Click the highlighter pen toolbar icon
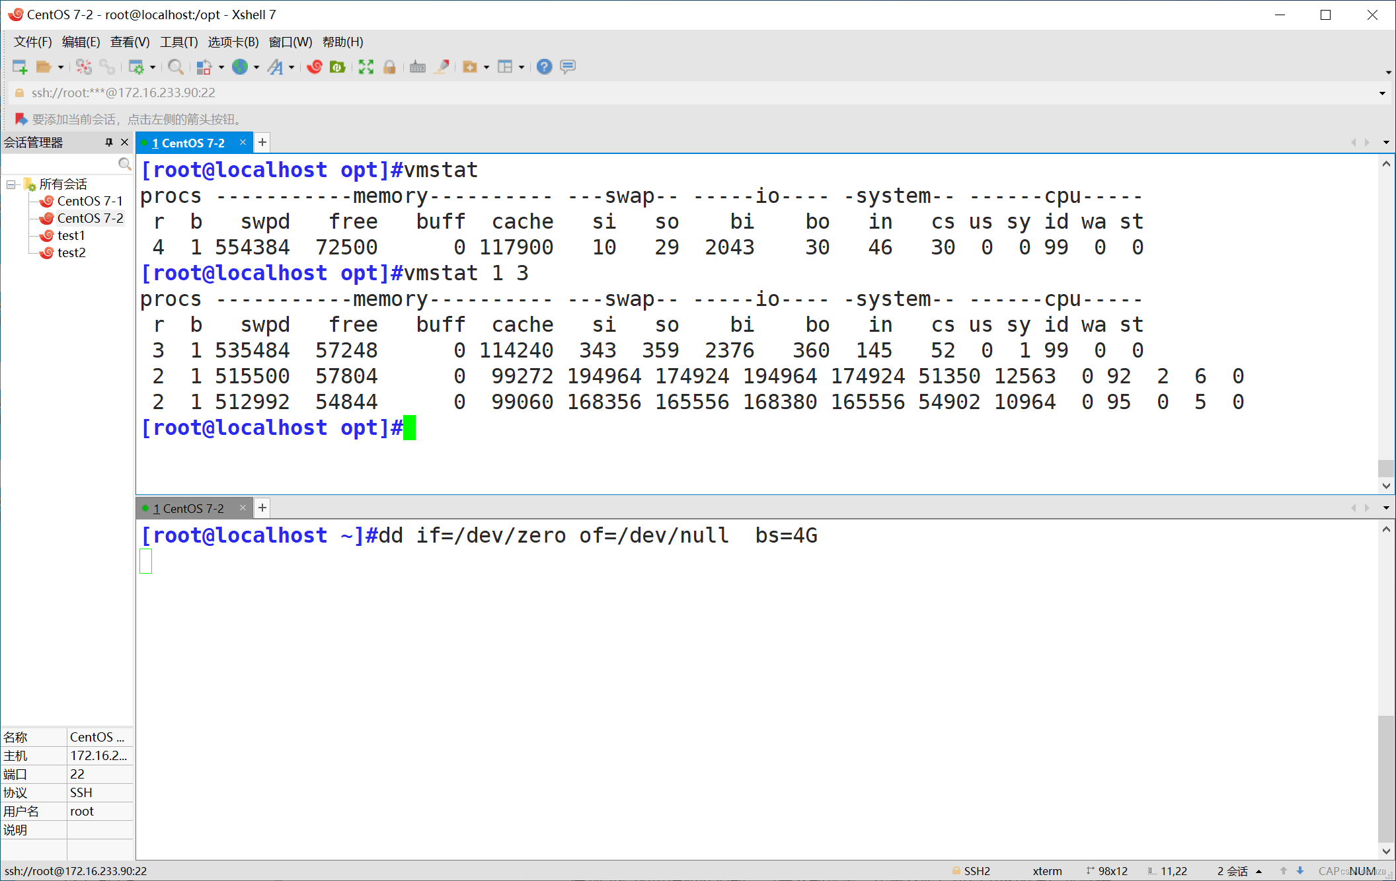 pos(442,67)
